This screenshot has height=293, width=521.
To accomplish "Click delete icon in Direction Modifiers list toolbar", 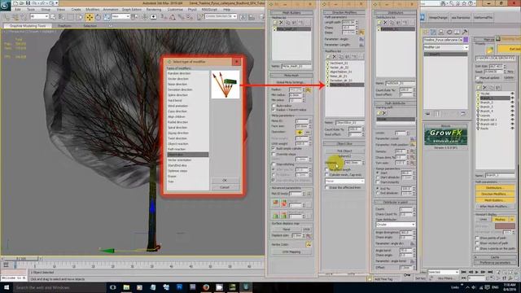I will click(x=335, y=57).
